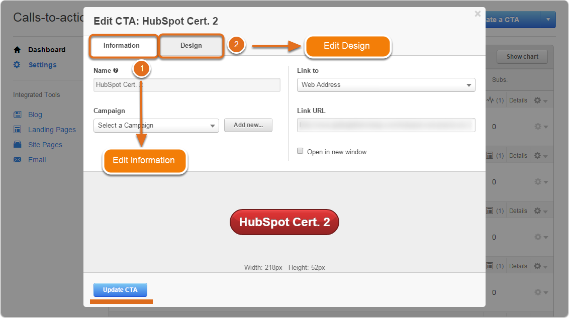This screenshot has width=569, height=318.
Task: Click into the Link URL field
Action: click(x=386, y=125)
